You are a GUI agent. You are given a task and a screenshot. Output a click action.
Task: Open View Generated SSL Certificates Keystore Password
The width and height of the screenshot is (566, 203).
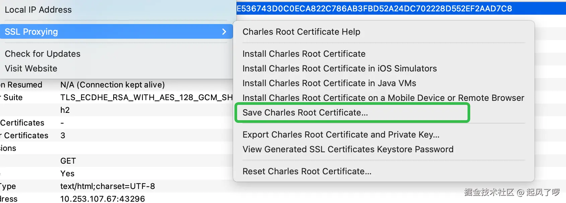(348, 149)
